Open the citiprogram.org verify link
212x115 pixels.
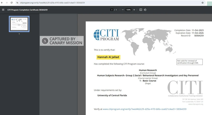(144, 109)
